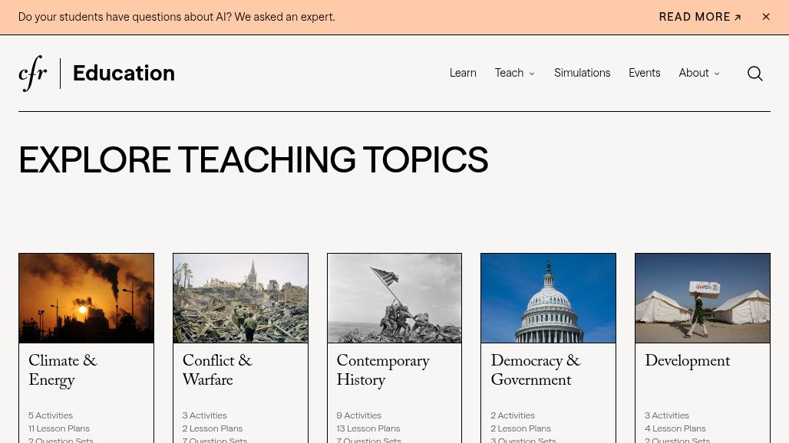
Task: Click '2 Activities' under Democracy & Government
Action: 513,415
